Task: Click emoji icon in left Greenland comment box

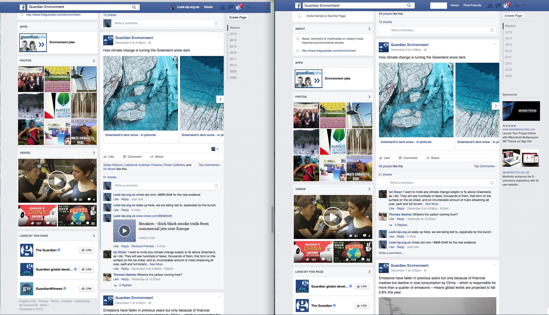Action: (x=216, y=186)
